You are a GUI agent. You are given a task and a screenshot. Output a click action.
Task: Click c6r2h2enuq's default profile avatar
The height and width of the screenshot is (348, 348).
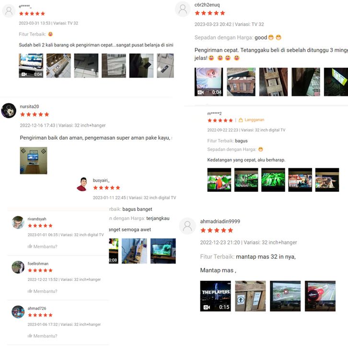[183, 9]
